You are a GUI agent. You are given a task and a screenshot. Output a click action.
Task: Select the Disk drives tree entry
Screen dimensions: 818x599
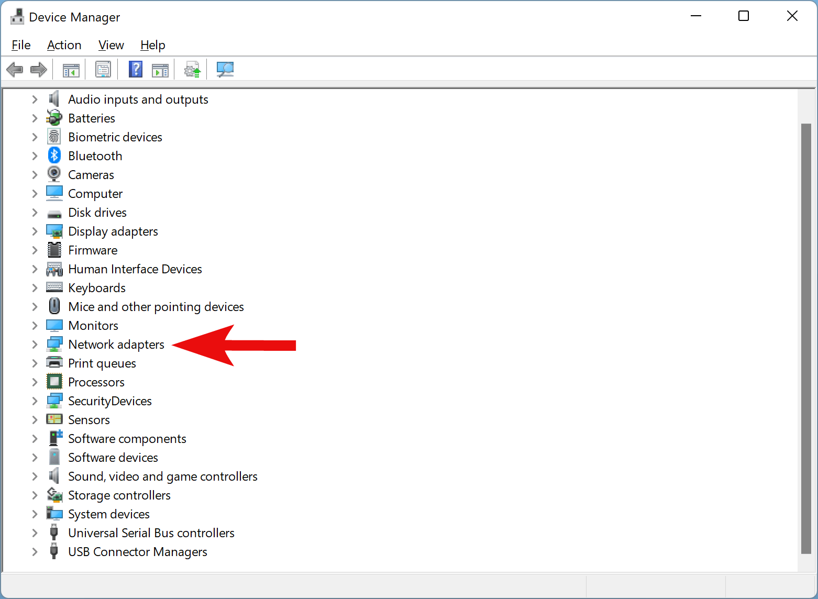[97, 212]
